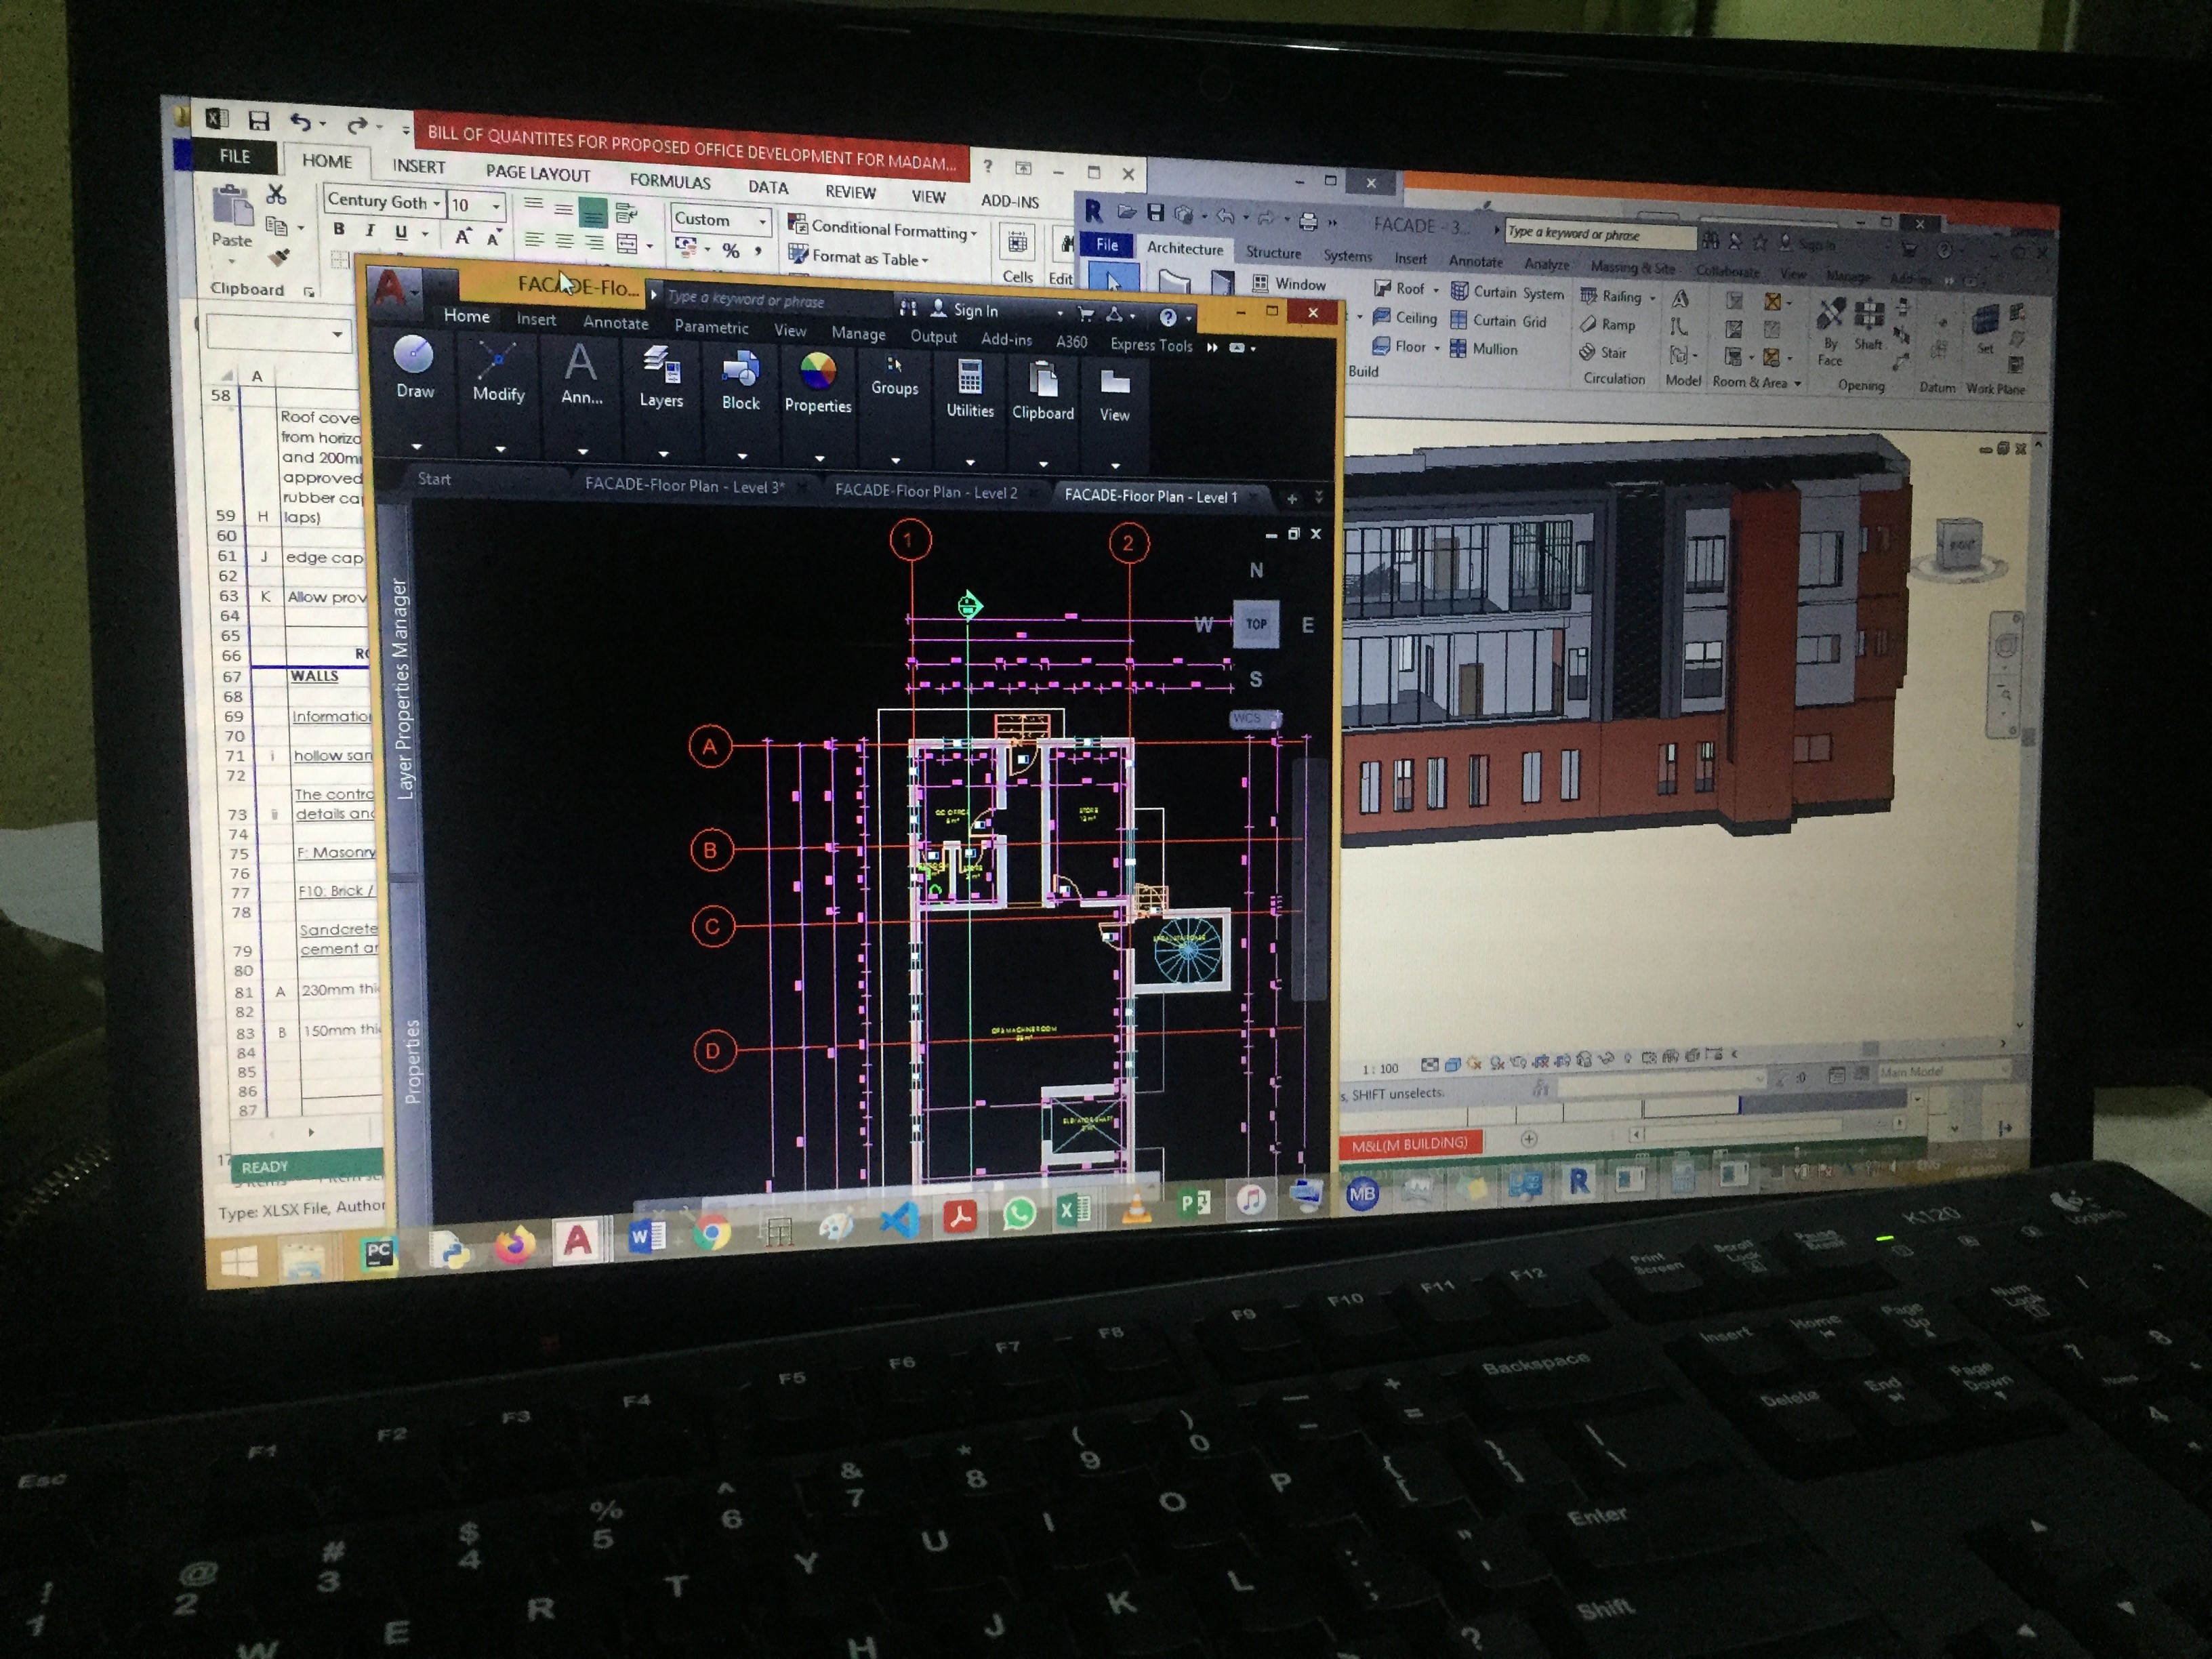The width and height of the screenshot is (2212, 1659).
Task: Toggle Underline formatting in Excel
Action: coord(401,233)
